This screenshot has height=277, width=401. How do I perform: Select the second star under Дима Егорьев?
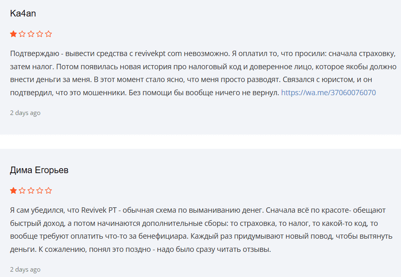click(x=22, y=190)
